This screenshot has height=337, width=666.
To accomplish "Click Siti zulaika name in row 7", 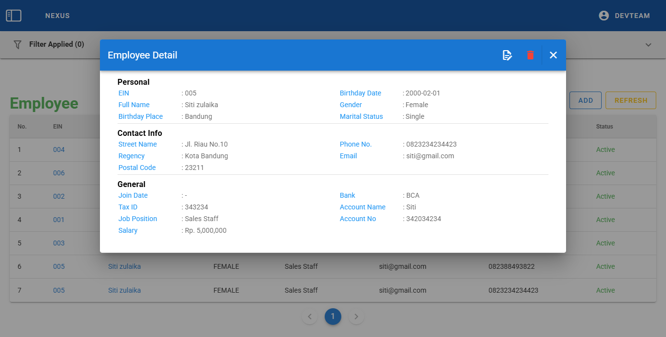I will [x=124, y=290].
